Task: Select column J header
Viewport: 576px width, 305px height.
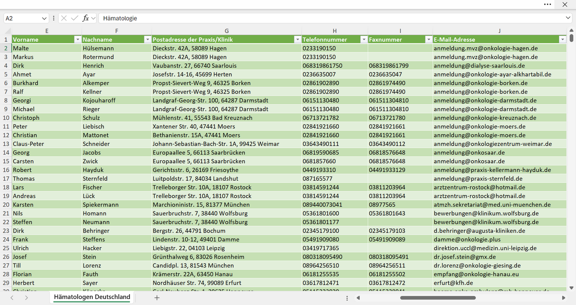Action: tap(499, 31)
